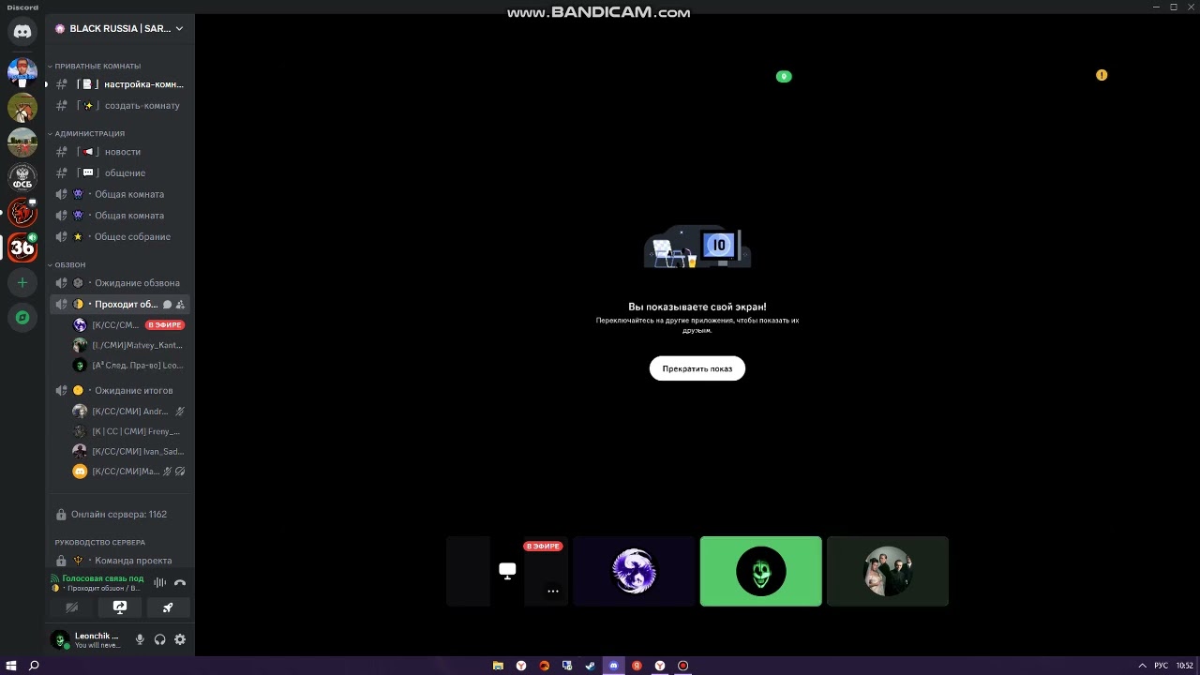1200x675 pixels.
Task: Open Команда проекта locked channel
Action: pyautogui.click(x=120, y=561)
